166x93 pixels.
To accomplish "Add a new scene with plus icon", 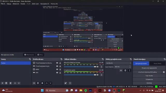I will [x=2, y=83].
